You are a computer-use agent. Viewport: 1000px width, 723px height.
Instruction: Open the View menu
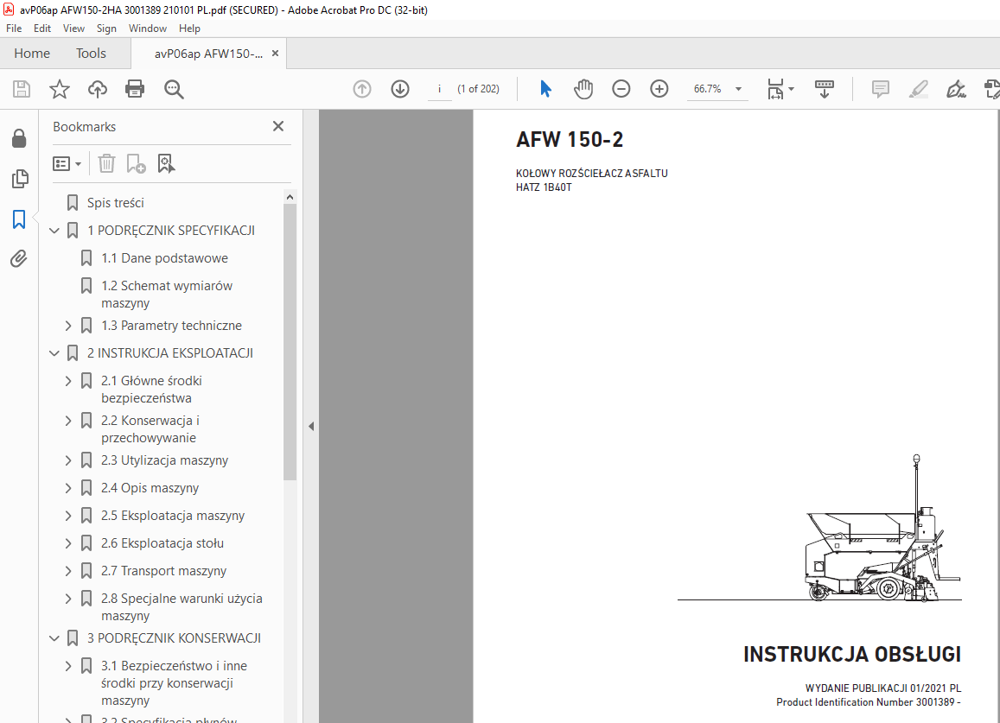click(73, 28)
